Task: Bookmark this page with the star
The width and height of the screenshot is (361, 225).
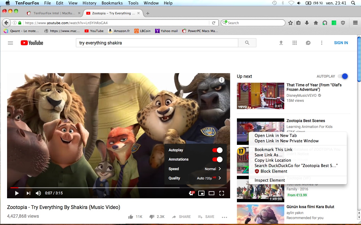Action: coord(290,23)
